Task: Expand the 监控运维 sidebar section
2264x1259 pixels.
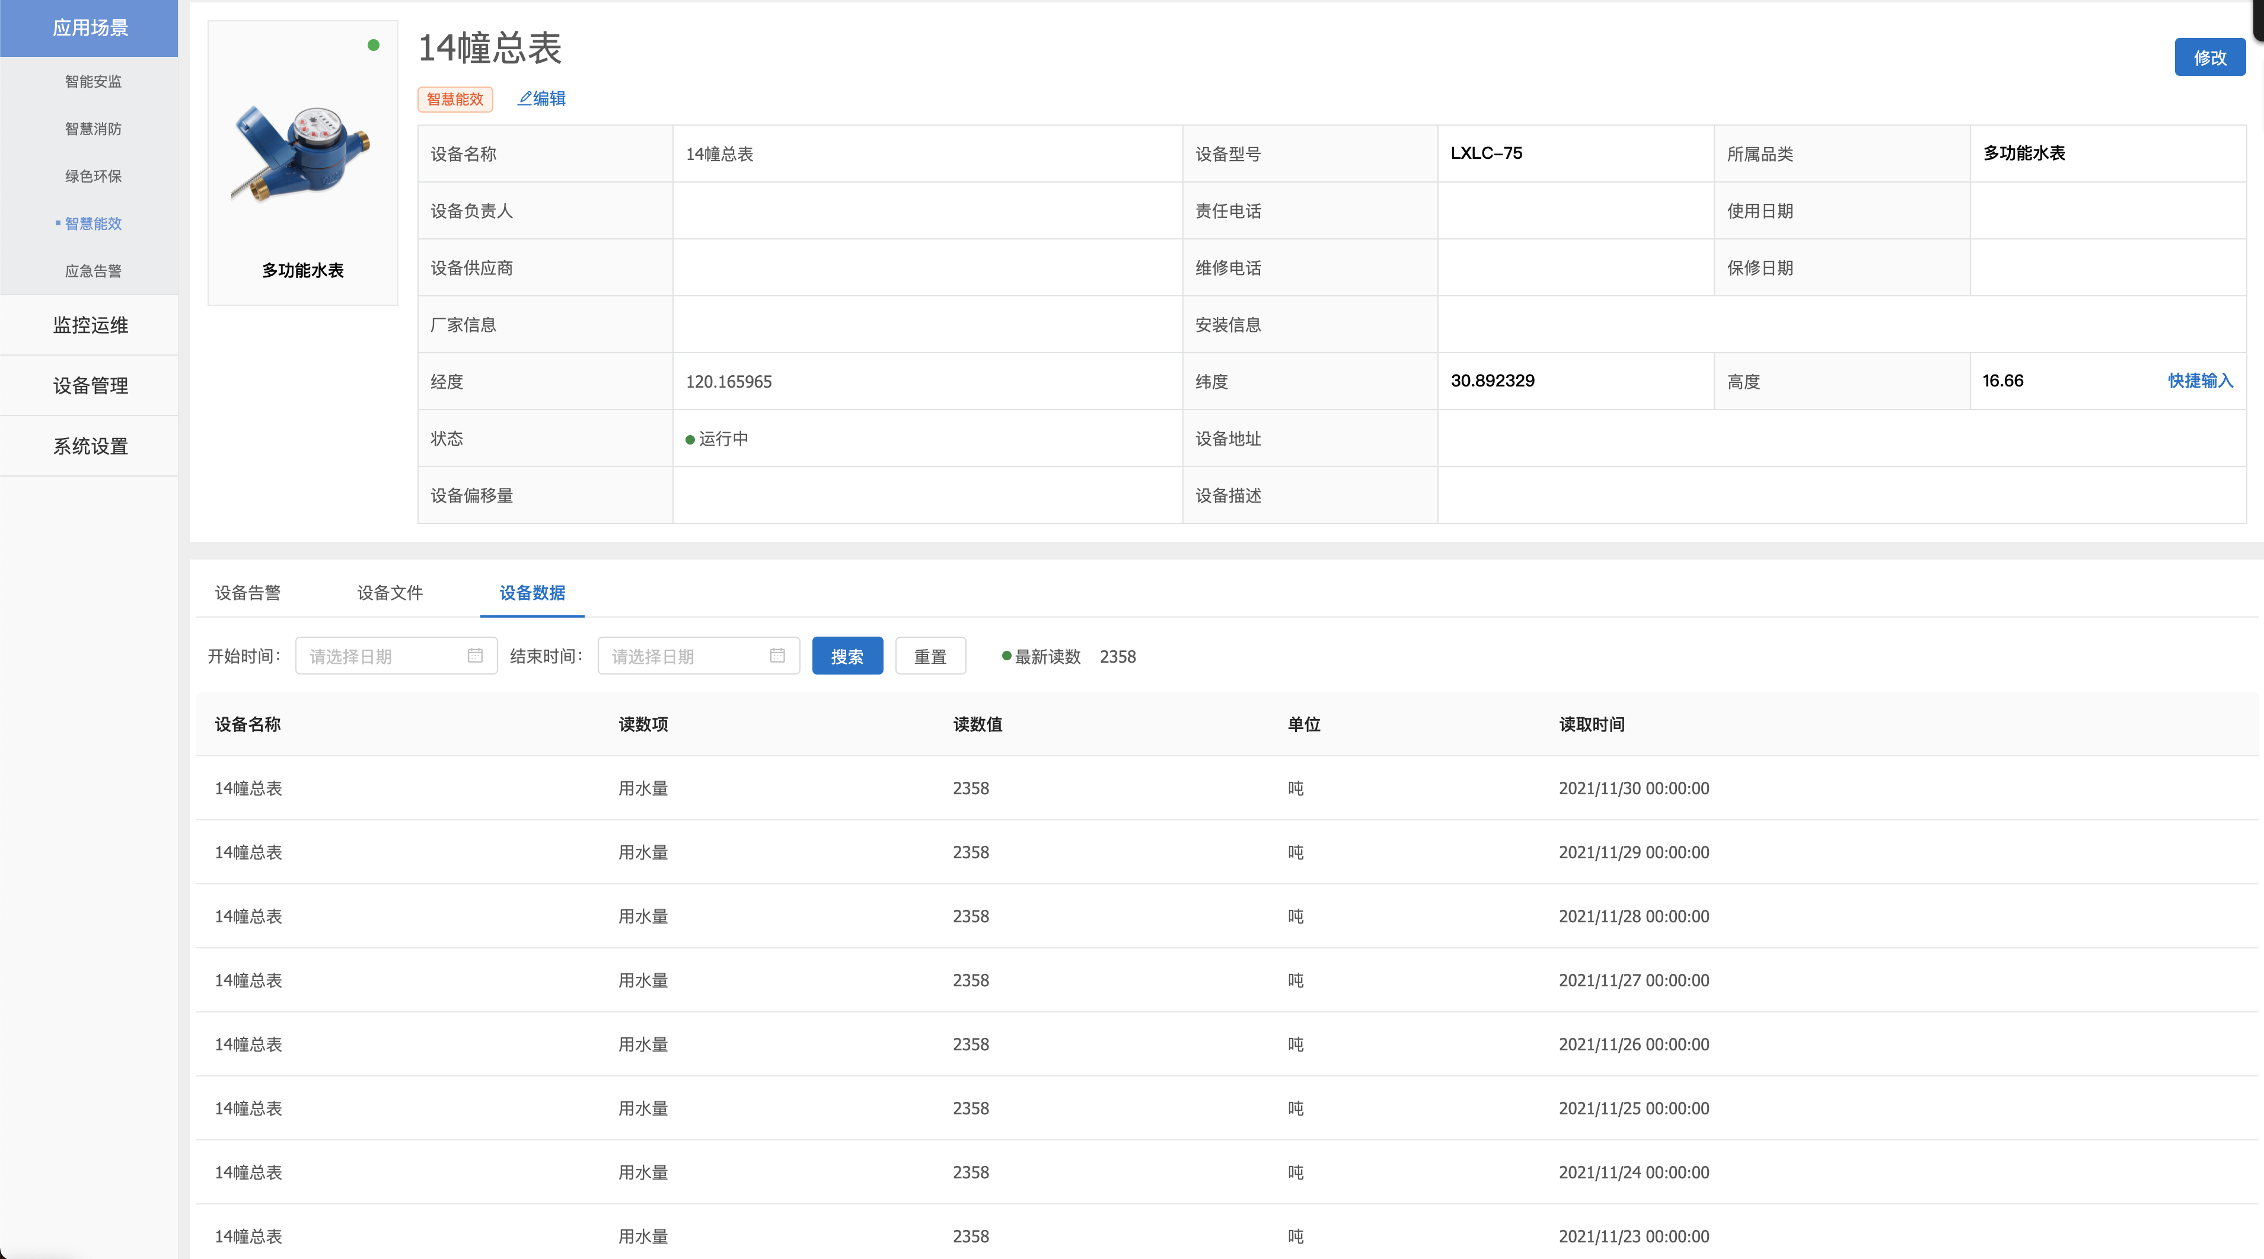Action: (x=89, y=325)
